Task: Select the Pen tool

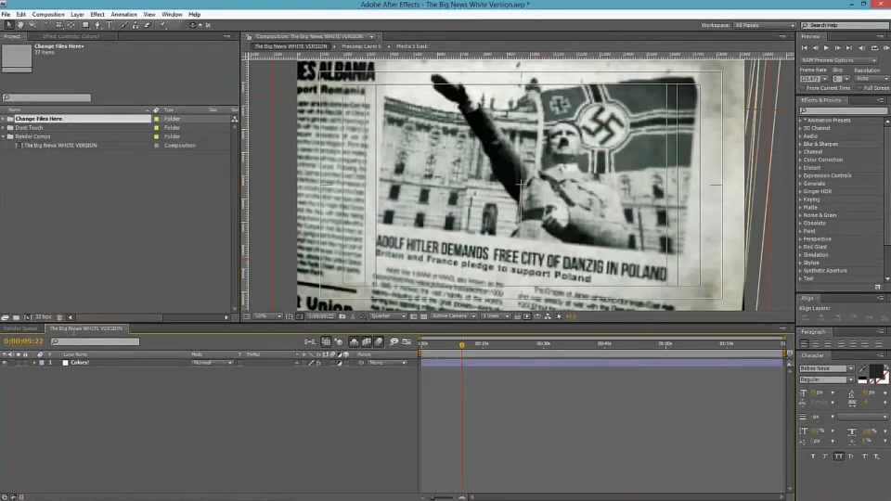Action: (x=97, y=25)
